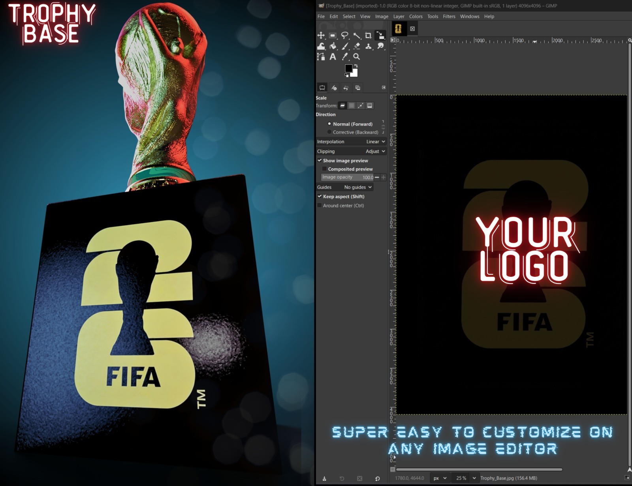Screen dimensions: 632x486
Task: Set transform target to Image
Action: point(370,105)
